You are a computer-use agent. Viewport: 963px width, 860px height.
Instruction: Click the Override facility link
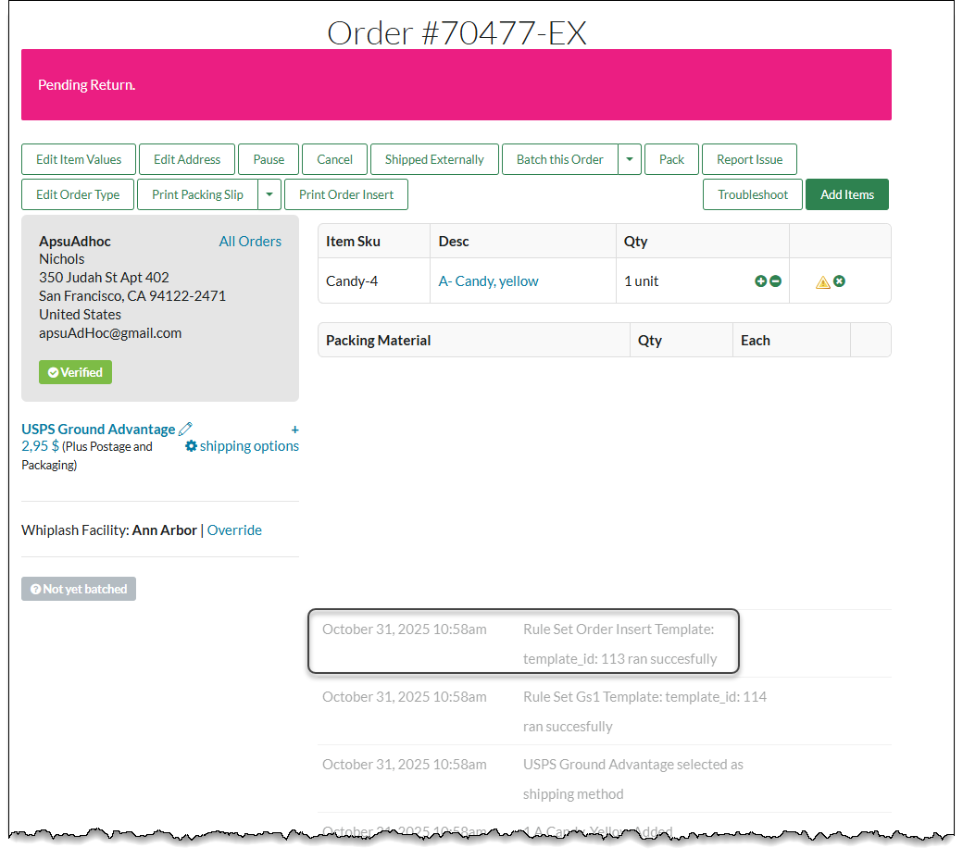[234, 530]
